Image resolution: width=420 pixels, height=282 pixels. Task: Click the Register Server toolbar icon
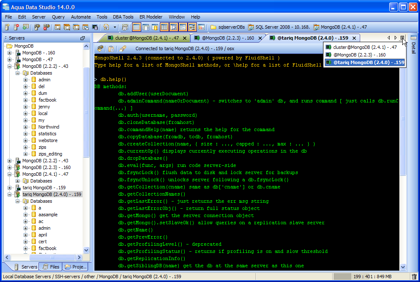pos(7,27)
